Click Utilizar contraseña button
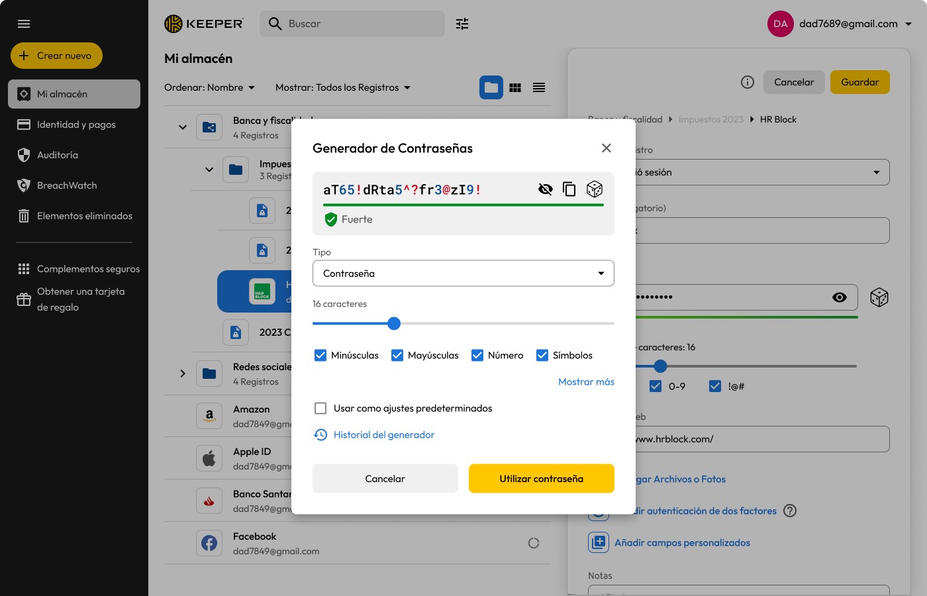The image size is (927, 596). click(x=542, y=479)
